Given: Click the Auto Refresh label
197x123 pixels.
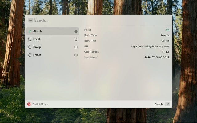Looking at the screenshot, I should coord(91,52).
